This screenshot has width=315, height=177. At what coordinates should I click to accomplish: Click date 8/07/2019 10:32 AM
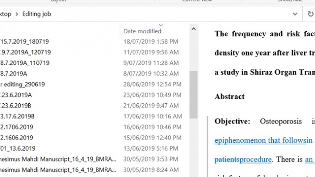[151, 74]
